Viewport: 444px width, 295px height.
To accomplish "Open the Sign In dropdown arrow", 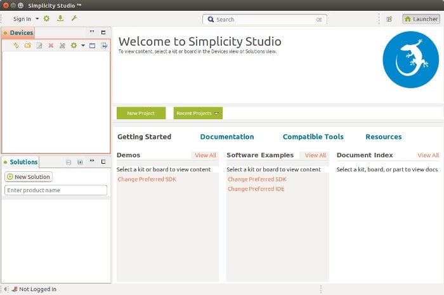I will click(x=37, y=19).
